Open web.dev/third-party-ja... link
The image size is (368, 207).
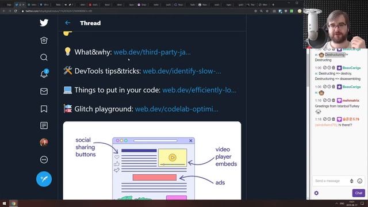[x=152, y=52]
